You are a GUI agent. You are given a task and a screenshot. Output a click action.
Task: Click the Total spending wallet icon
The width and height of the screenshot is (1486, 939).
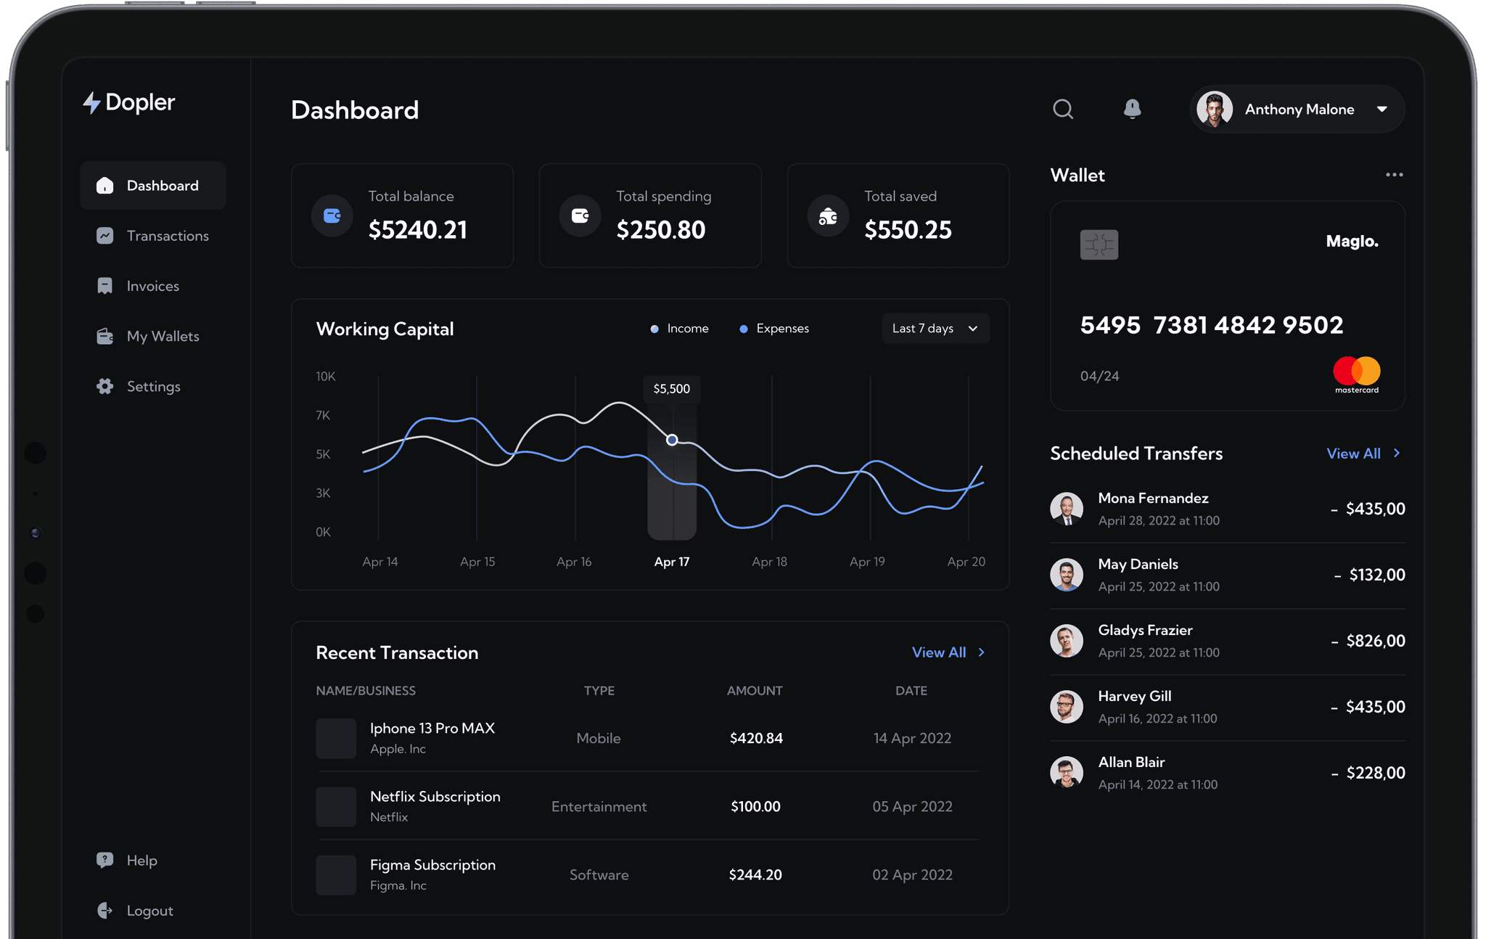coord(580,216)
